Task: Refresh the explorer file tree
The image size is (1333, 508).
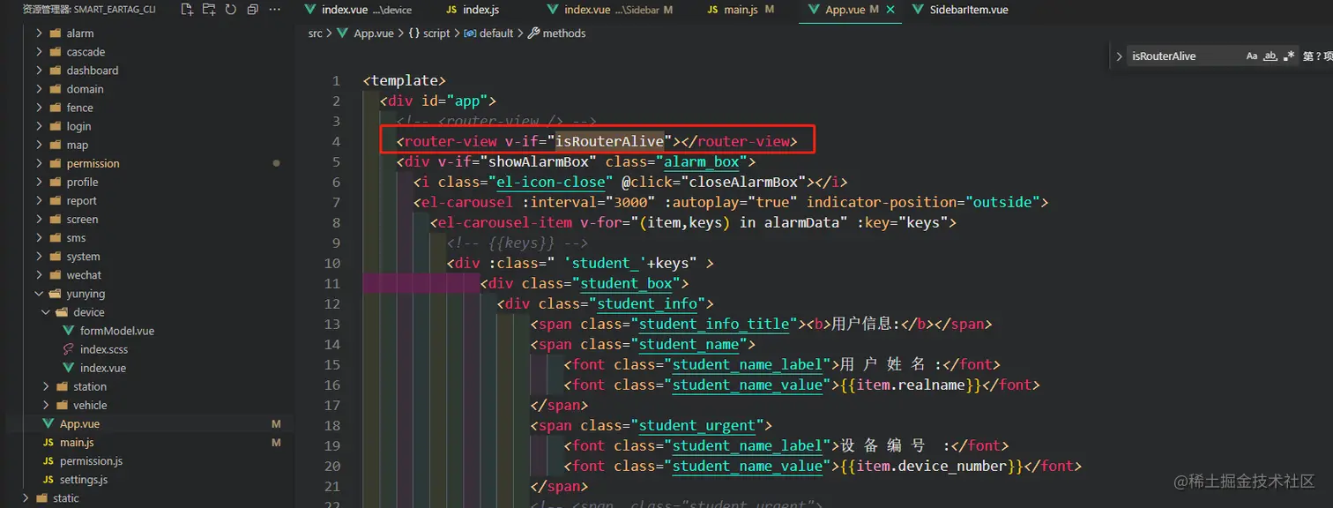Action: [x=231, y=10]
